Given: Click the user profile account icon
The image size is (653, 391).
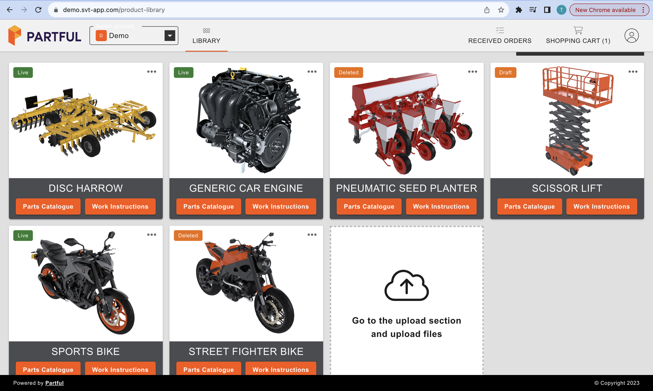Looking at the screenshot, I should click(631, 36).
